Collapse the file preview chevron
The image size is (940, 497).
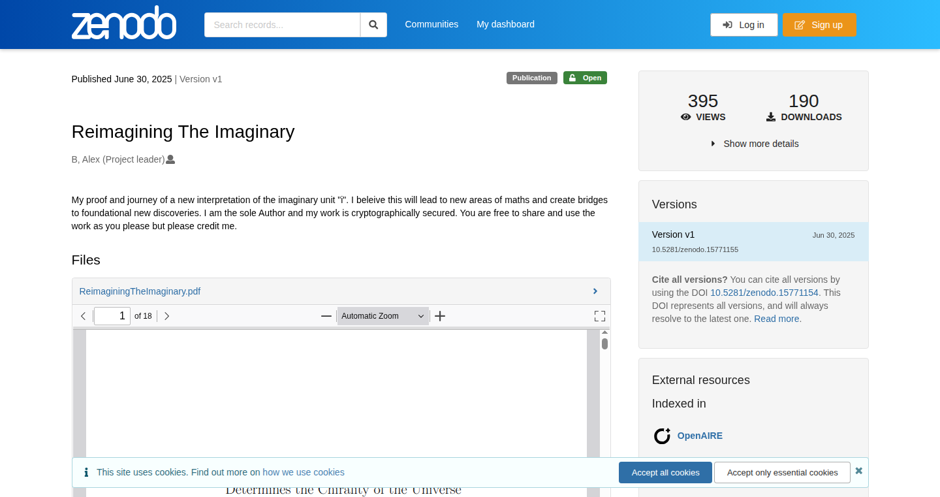click(595, 291)
